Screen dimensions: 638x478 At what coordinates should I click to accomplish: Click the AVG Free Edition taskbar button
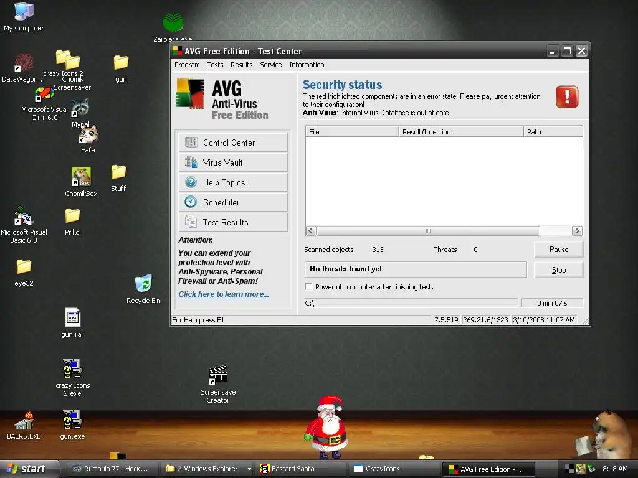(488, 469)
